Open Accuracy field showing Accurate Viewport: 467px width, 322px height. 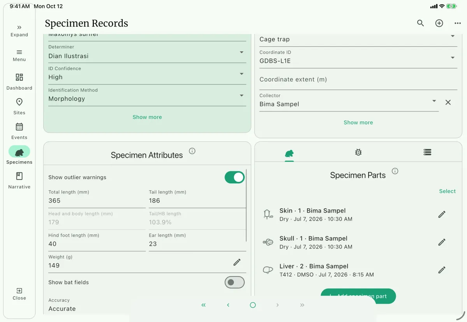(147, 305)
